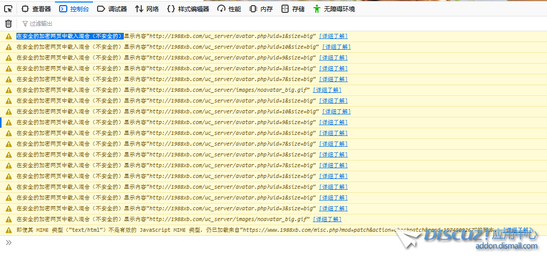547x259 pixels.
Task: Select the 控制台 console tab
Action: 74,9
